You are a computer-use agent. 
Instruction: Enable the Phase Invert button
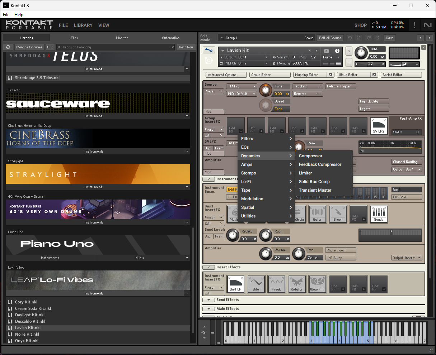point(341,250)
